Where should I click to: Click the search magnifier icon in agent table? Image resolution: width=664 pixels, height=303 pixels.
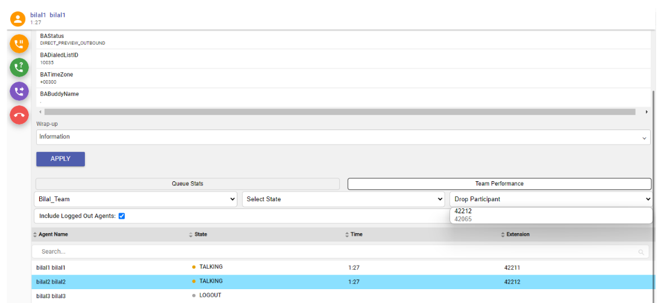(641, 252)
